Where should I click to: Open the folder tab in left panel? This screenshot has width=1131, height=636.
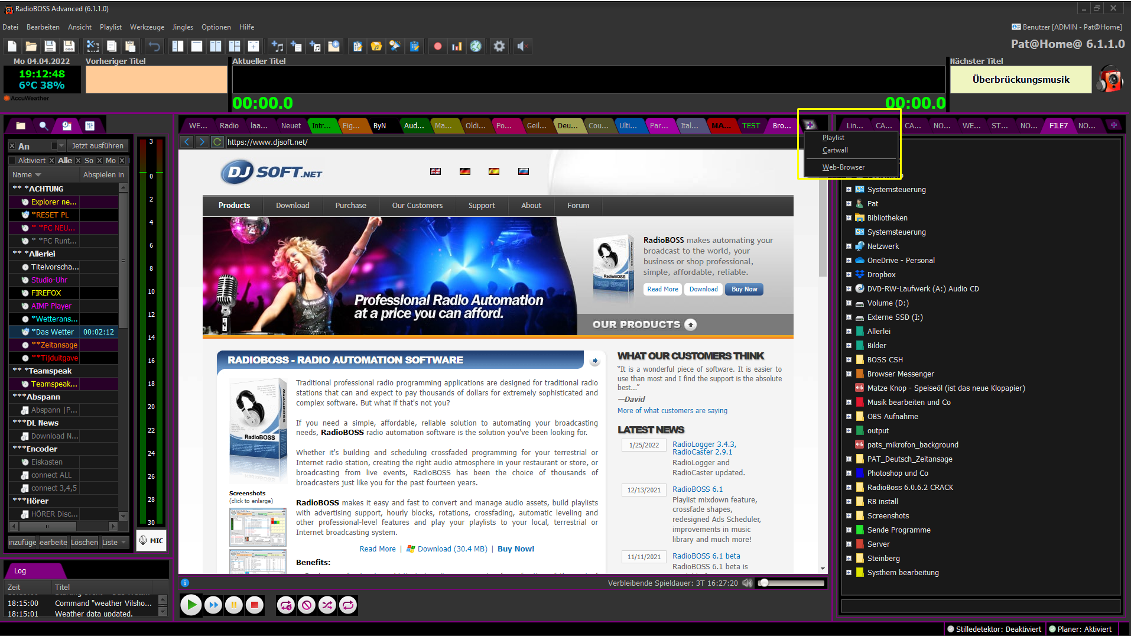(x=21, y=125)
